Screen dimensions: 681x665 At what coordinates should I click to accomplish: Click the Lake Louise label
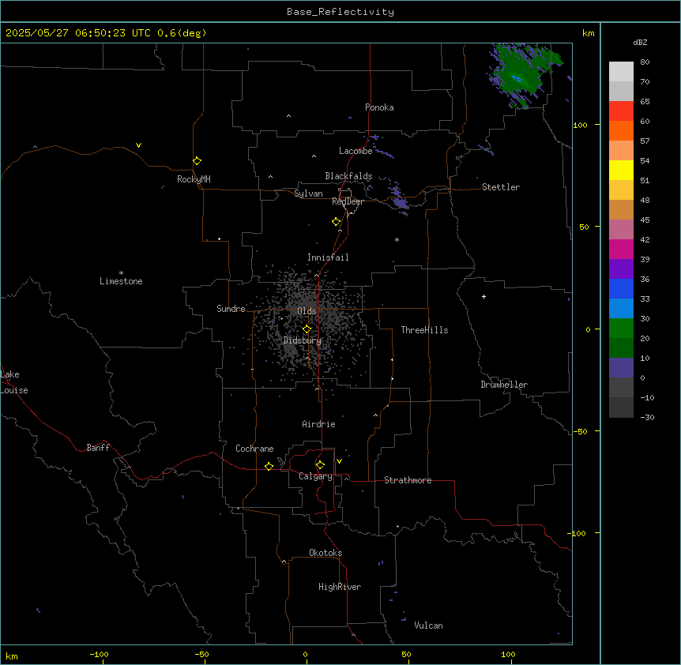14,382
